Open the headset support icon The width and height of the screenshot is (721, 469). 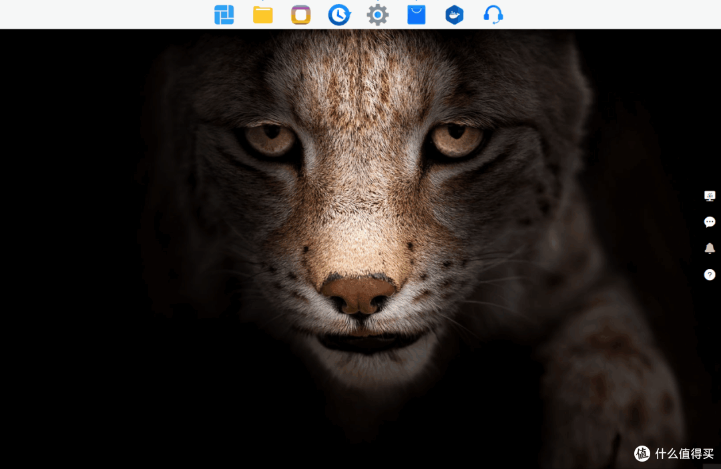click(493, 15)
